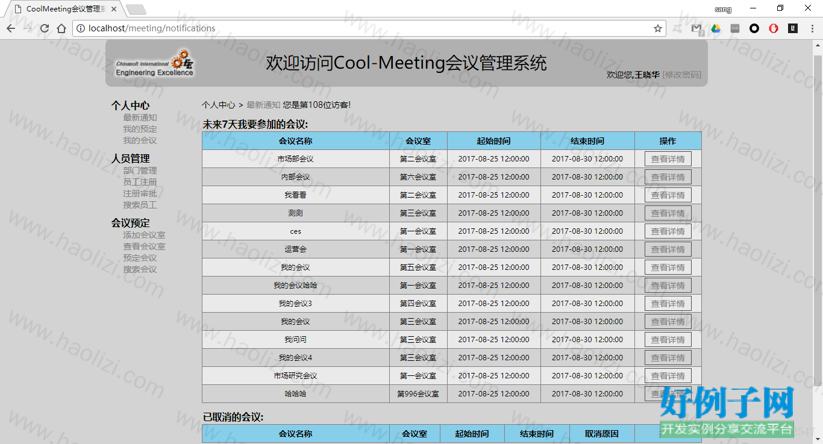
Task: Click the browser forward arrow
Action: [x=28, y=28]
